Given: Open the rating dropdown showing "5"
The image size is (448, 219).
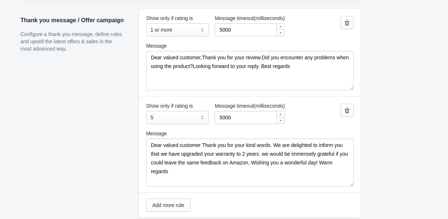Looking at the screenshot, I should [x=177, y=118].
